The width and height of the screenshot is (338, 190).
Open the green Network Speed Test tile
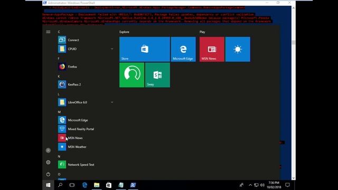coord(132,75)
